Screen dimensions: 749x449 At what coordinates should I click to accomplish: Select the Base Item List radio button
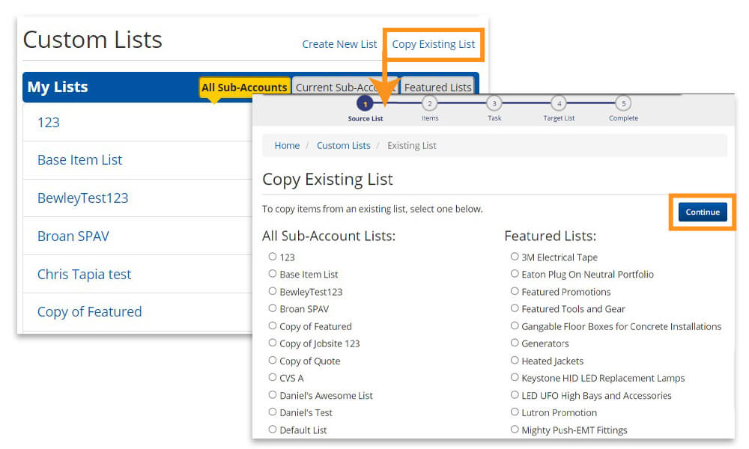[273, 274]
